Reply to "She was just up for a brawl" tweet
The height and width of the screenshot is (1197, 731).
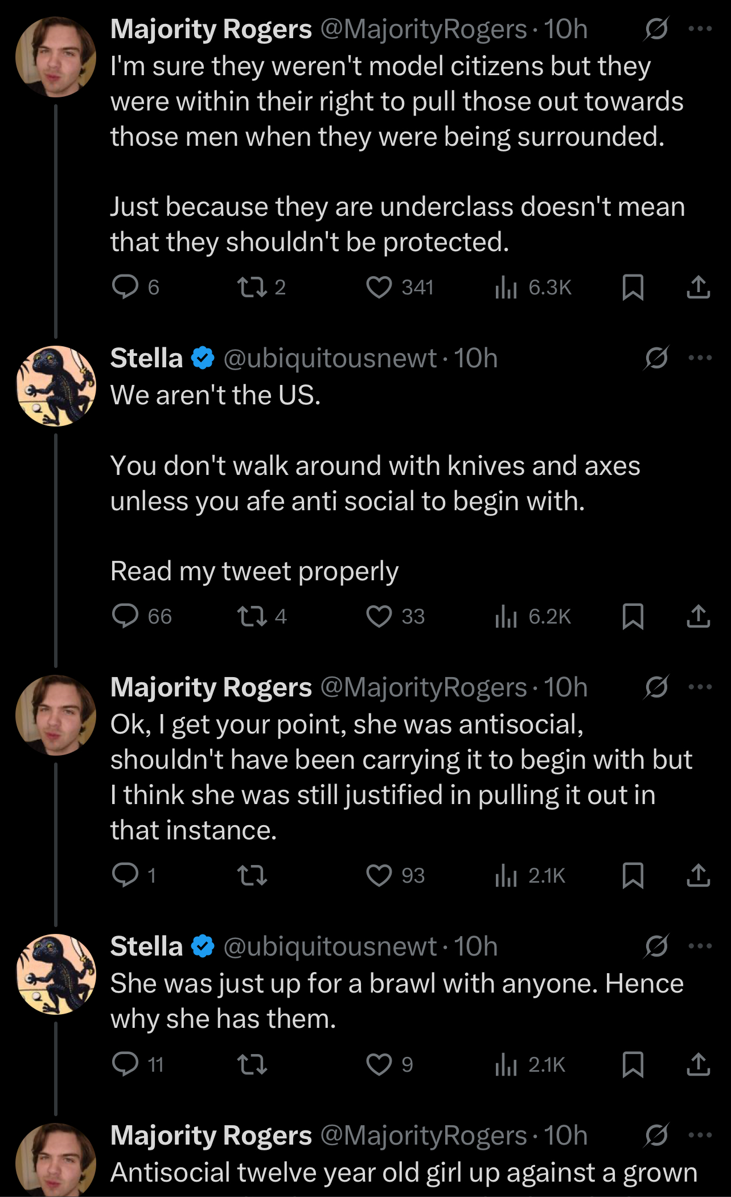[125, 1064]
